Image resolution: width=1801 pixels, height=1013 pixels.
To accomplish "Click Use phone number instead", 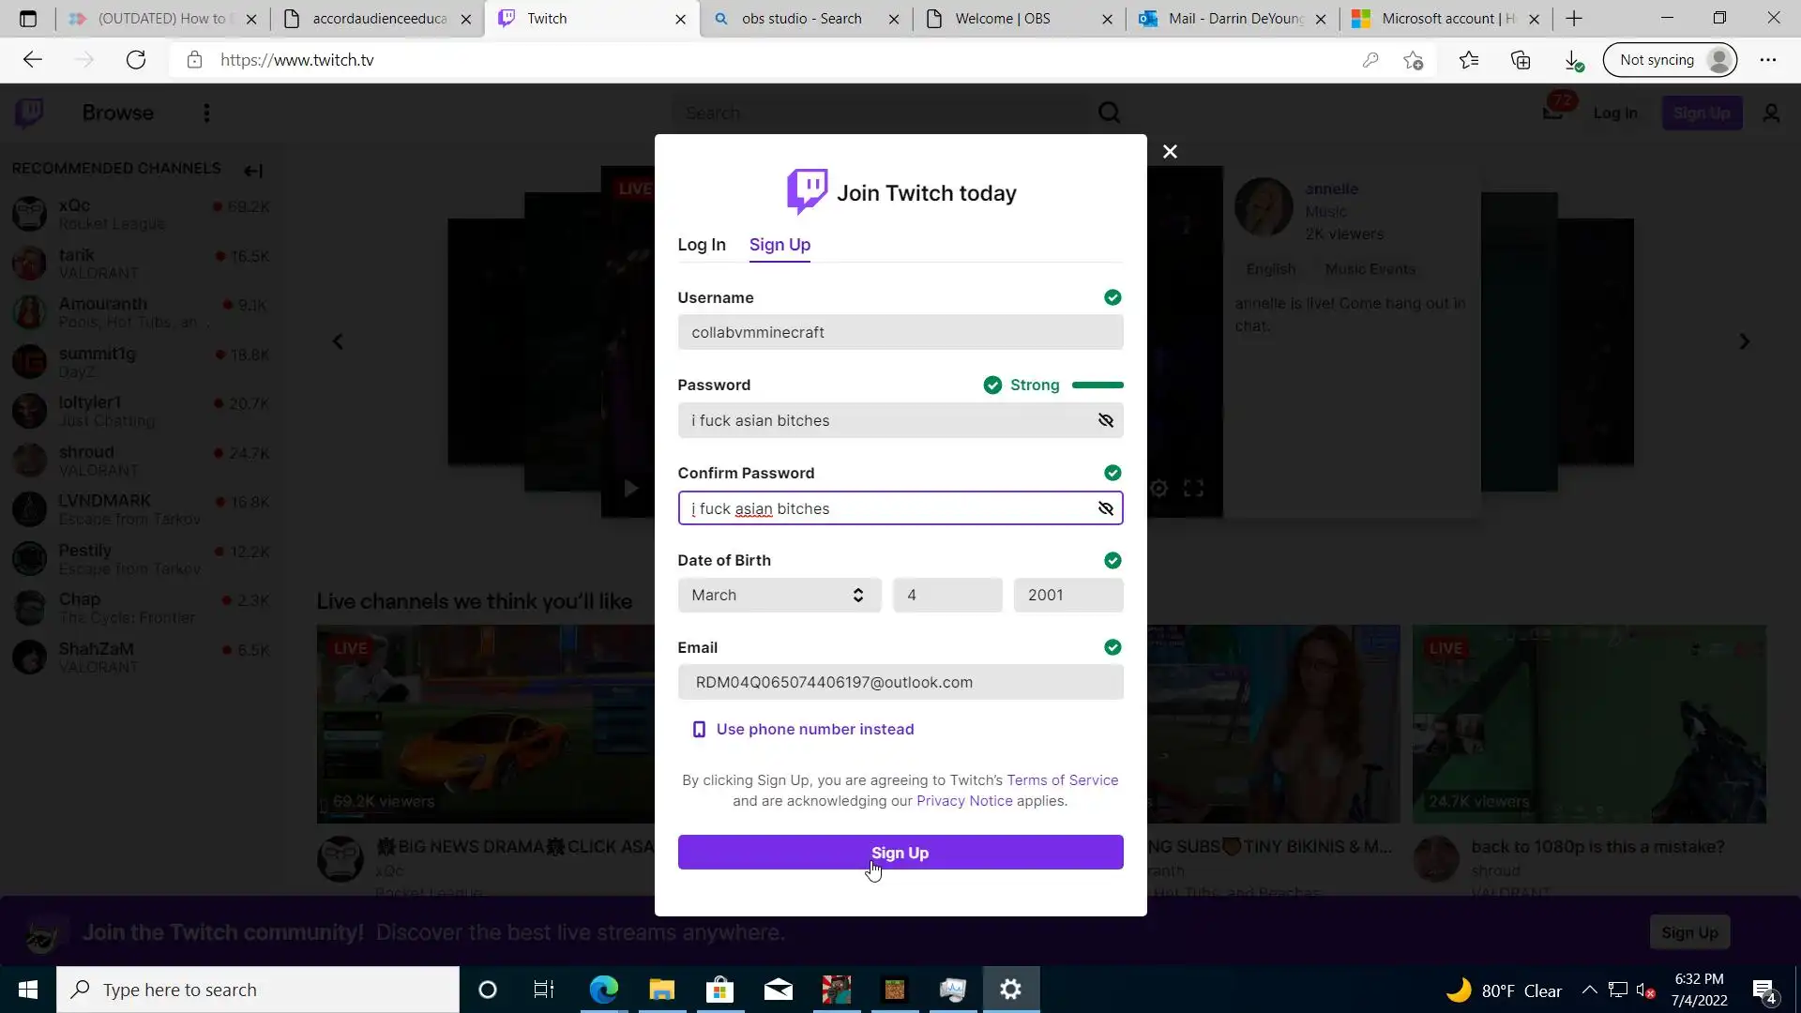I will (x=814, y=729).
